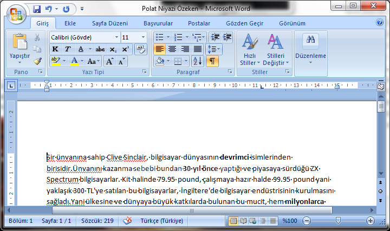Click Stilleri Değiştir button
The width and height of the screenshot is (390, 231).
click(x=276, y=50)
